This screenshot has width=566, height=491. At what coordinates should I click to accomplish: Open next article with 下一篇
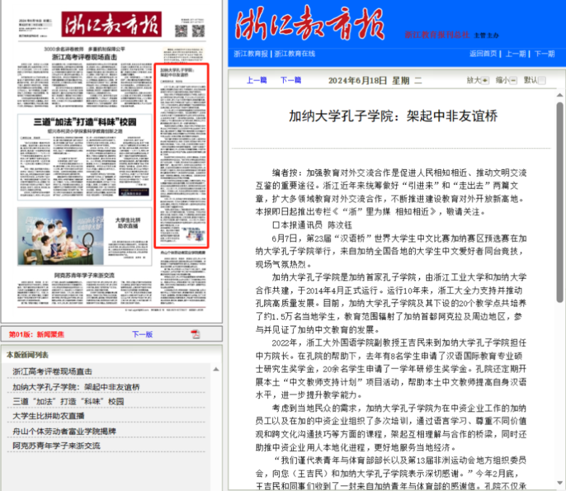[x=290, y=80]
